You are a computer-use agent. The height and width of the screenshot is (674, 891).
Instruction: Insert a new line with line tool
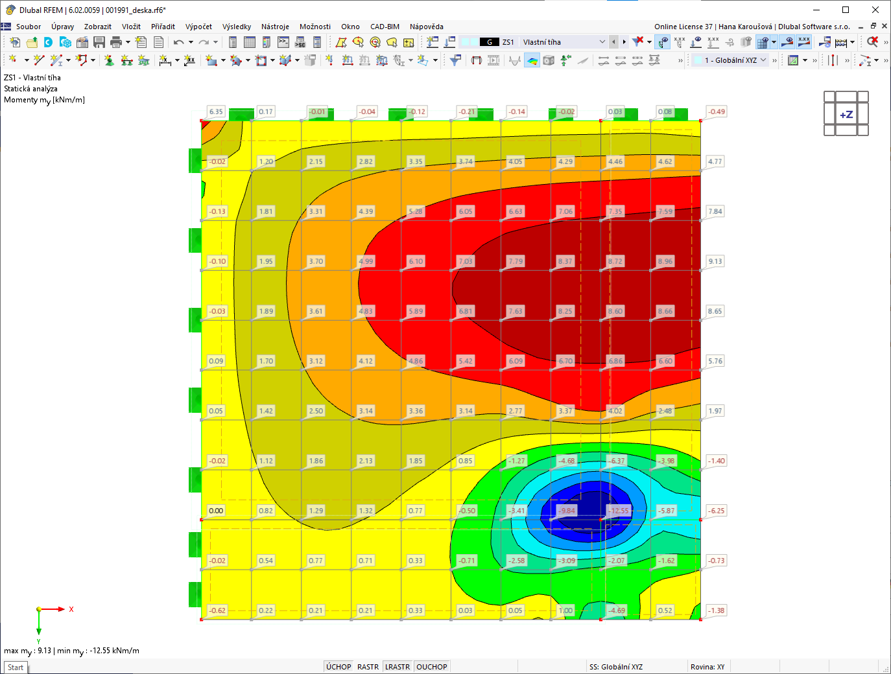(x=39, y=60)
